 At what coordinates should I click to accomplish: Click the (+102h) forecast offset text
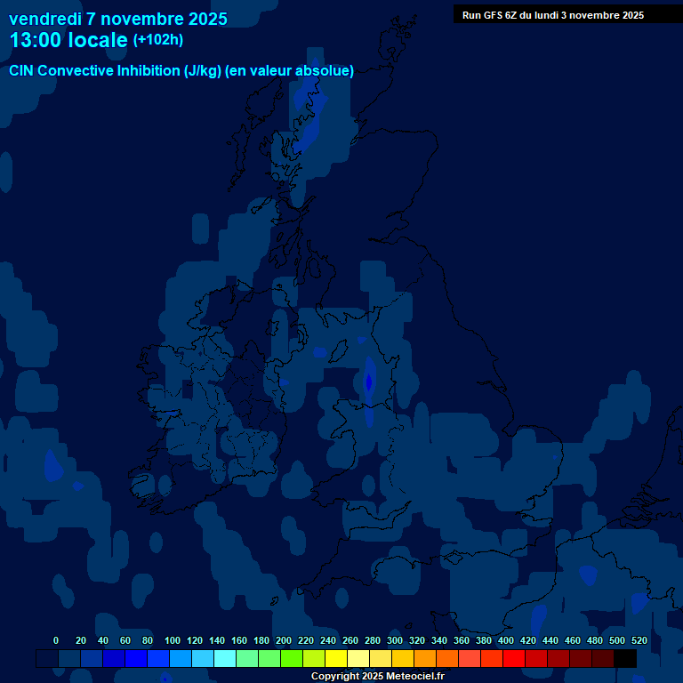pos(157,40)
